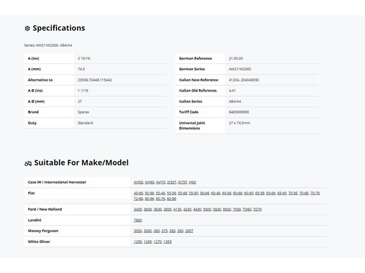The image size is (365, 273).
Task: Select the Fiat 82-86 model link
Action: 171,198
